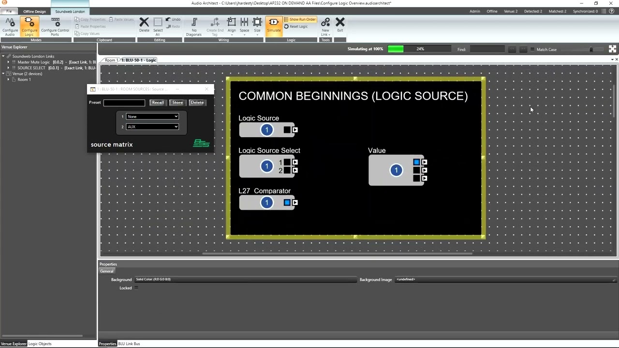
Task: Open the document tab list arrow
Action: pos(612,59)
